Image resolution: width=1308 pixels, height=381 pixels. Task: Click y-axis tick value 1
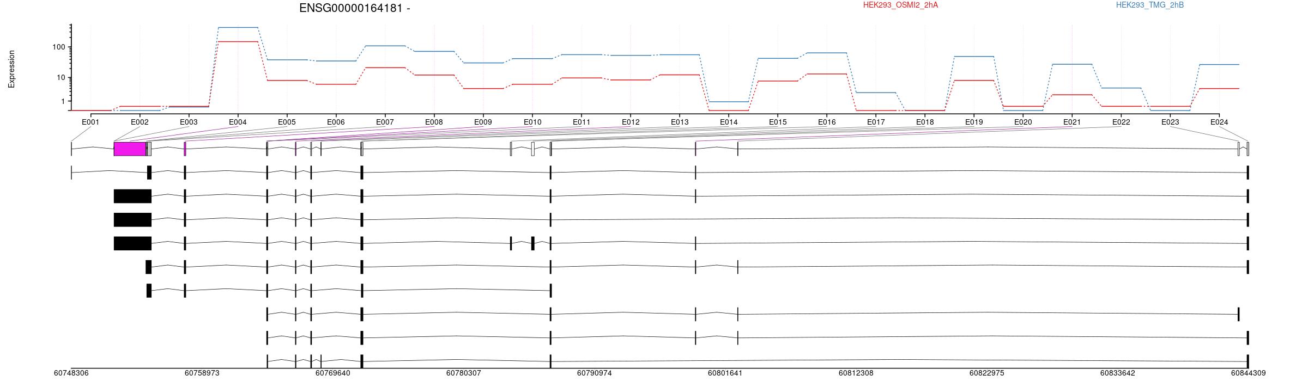tap(63, 102)
